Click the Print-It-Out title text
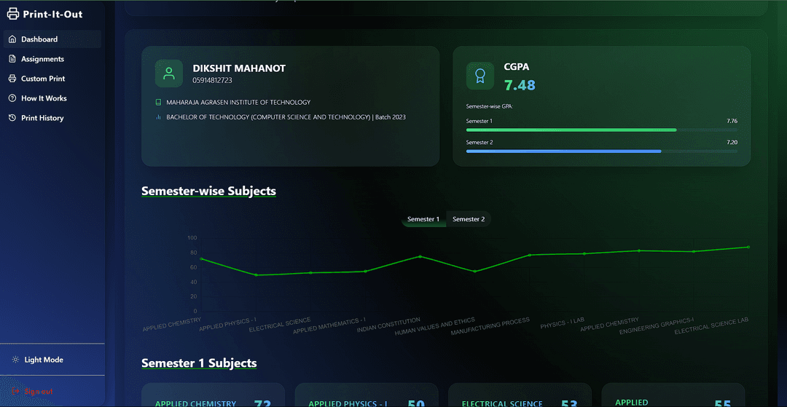787x407 pixels. coord(52,14)
